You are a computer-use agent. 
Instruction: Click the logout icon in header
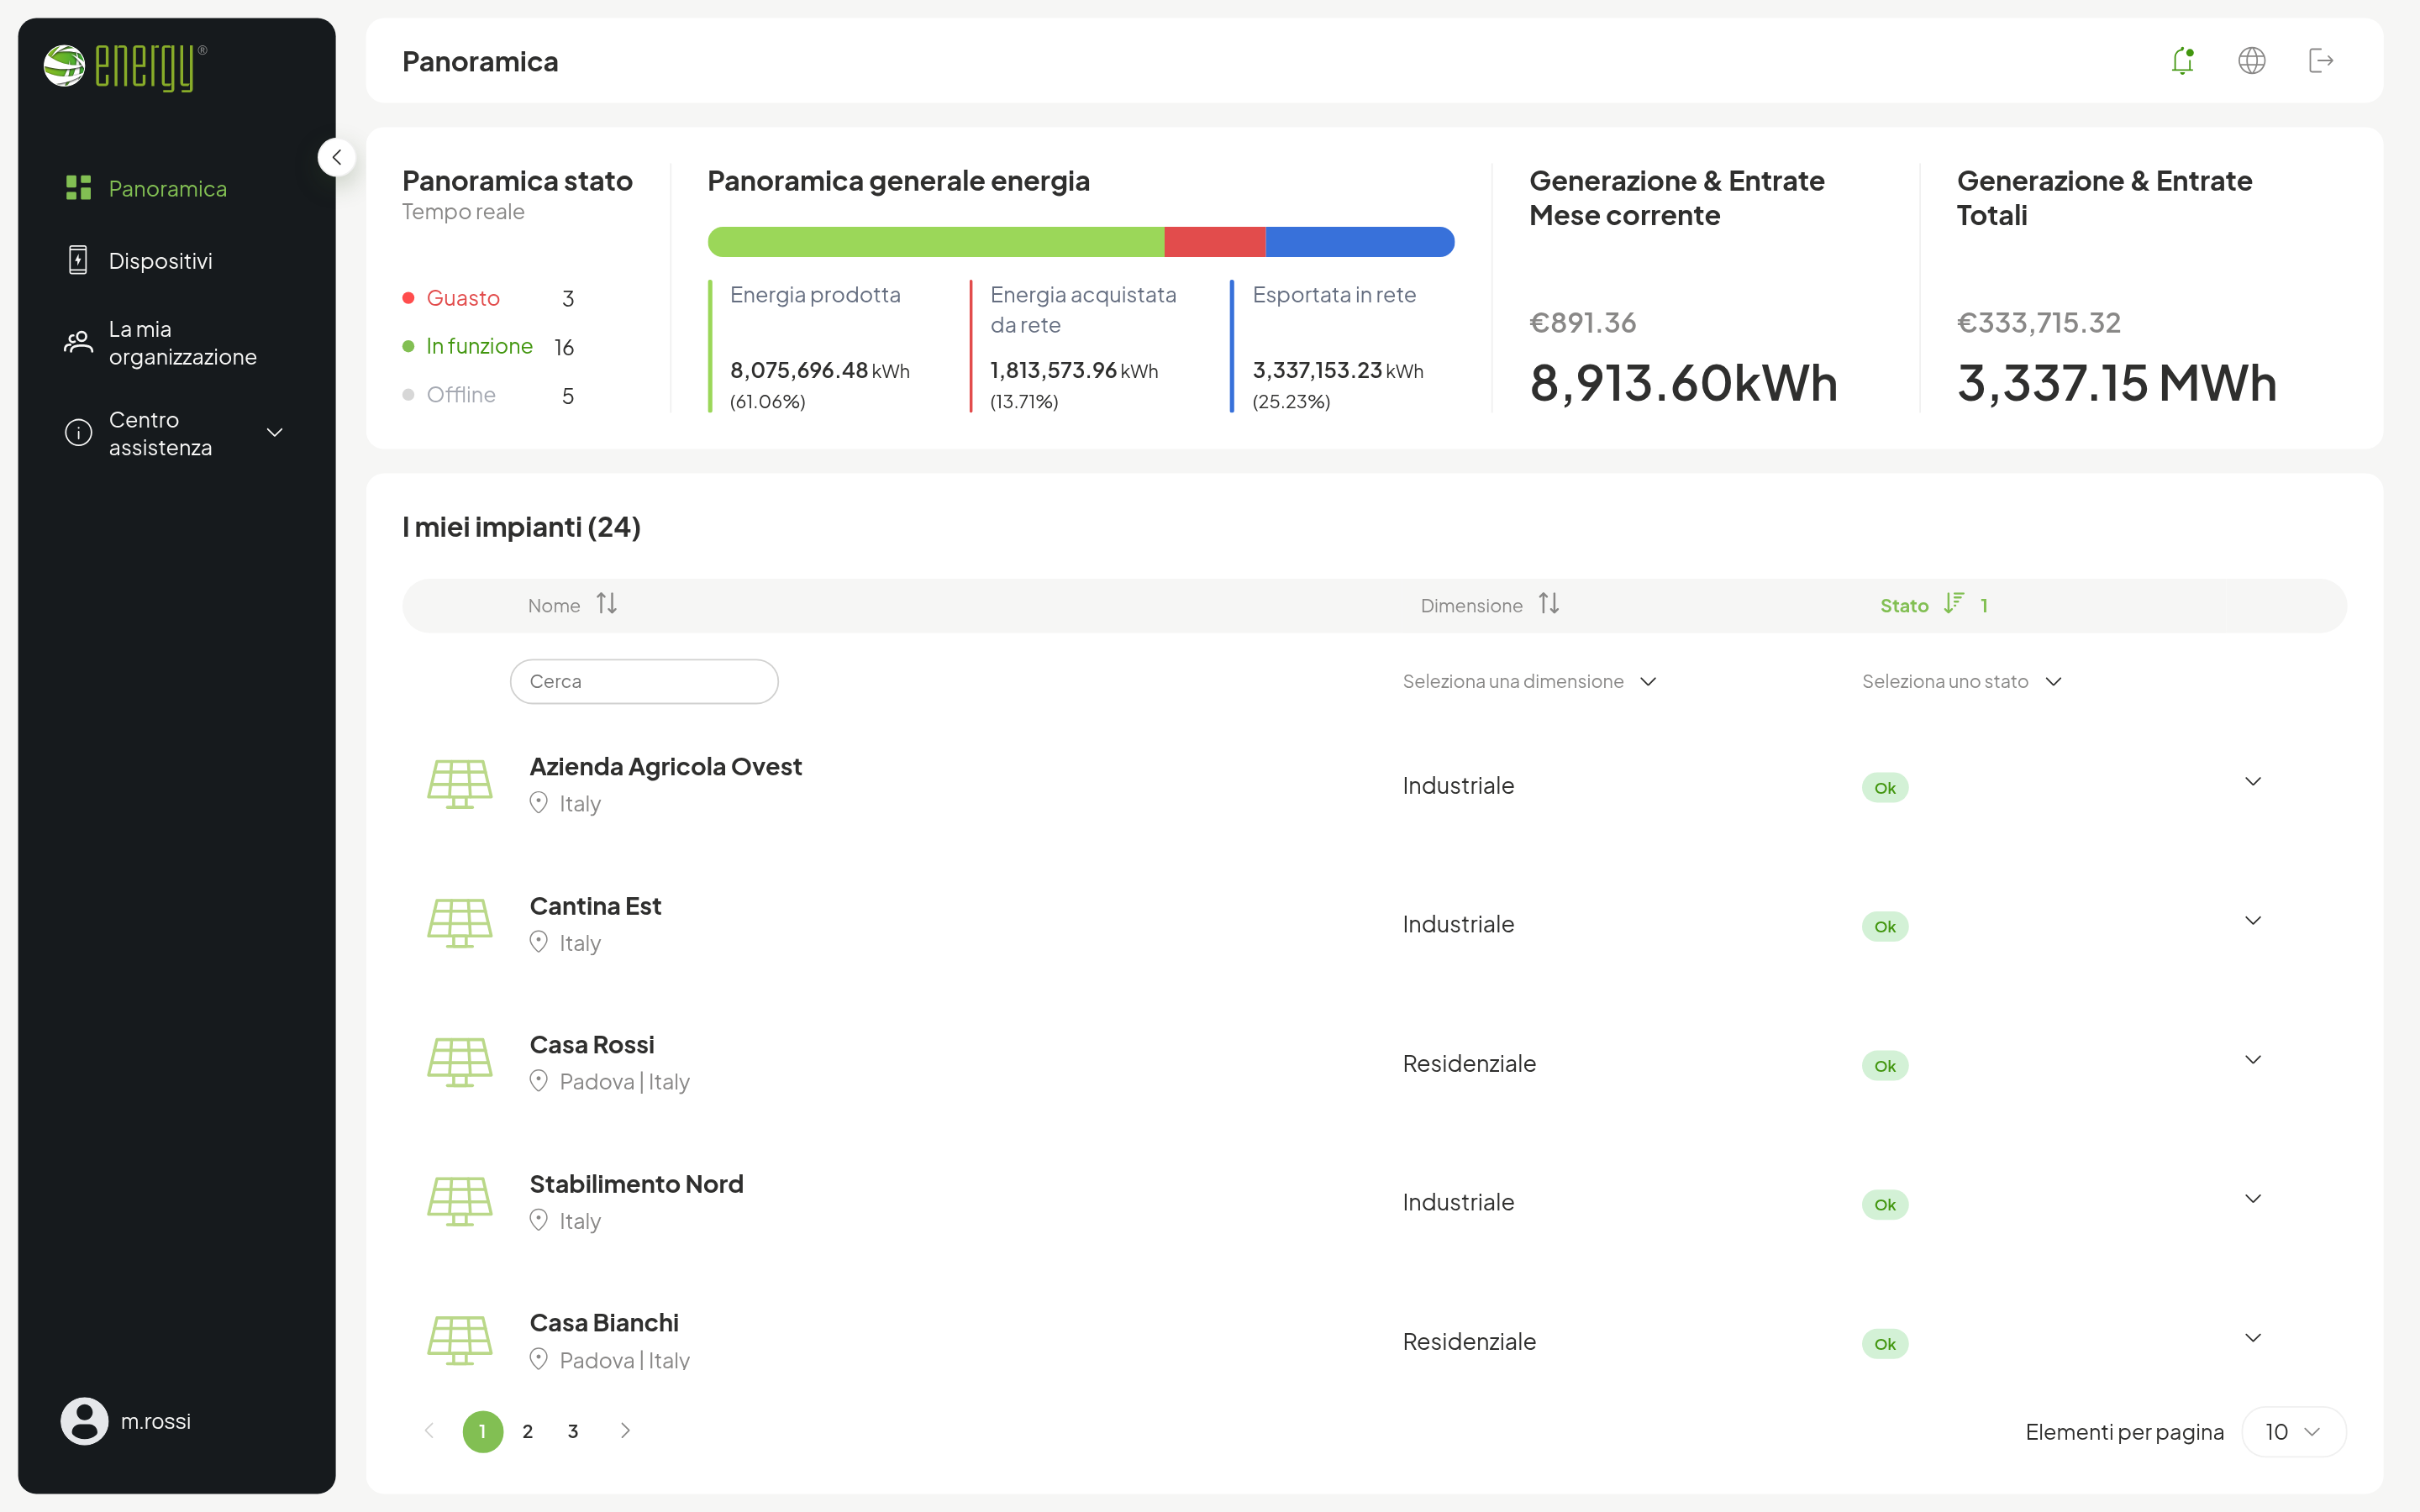[2320, 61]
